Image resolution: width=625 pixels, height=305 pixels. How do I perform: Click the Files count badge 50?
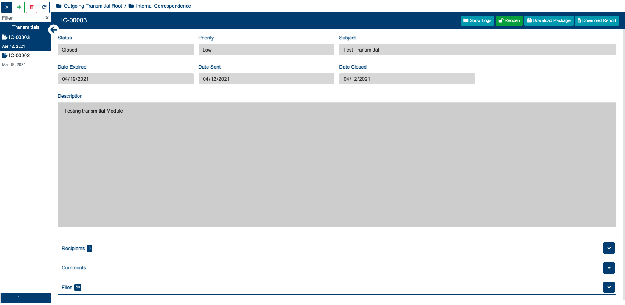pos(78,287)
